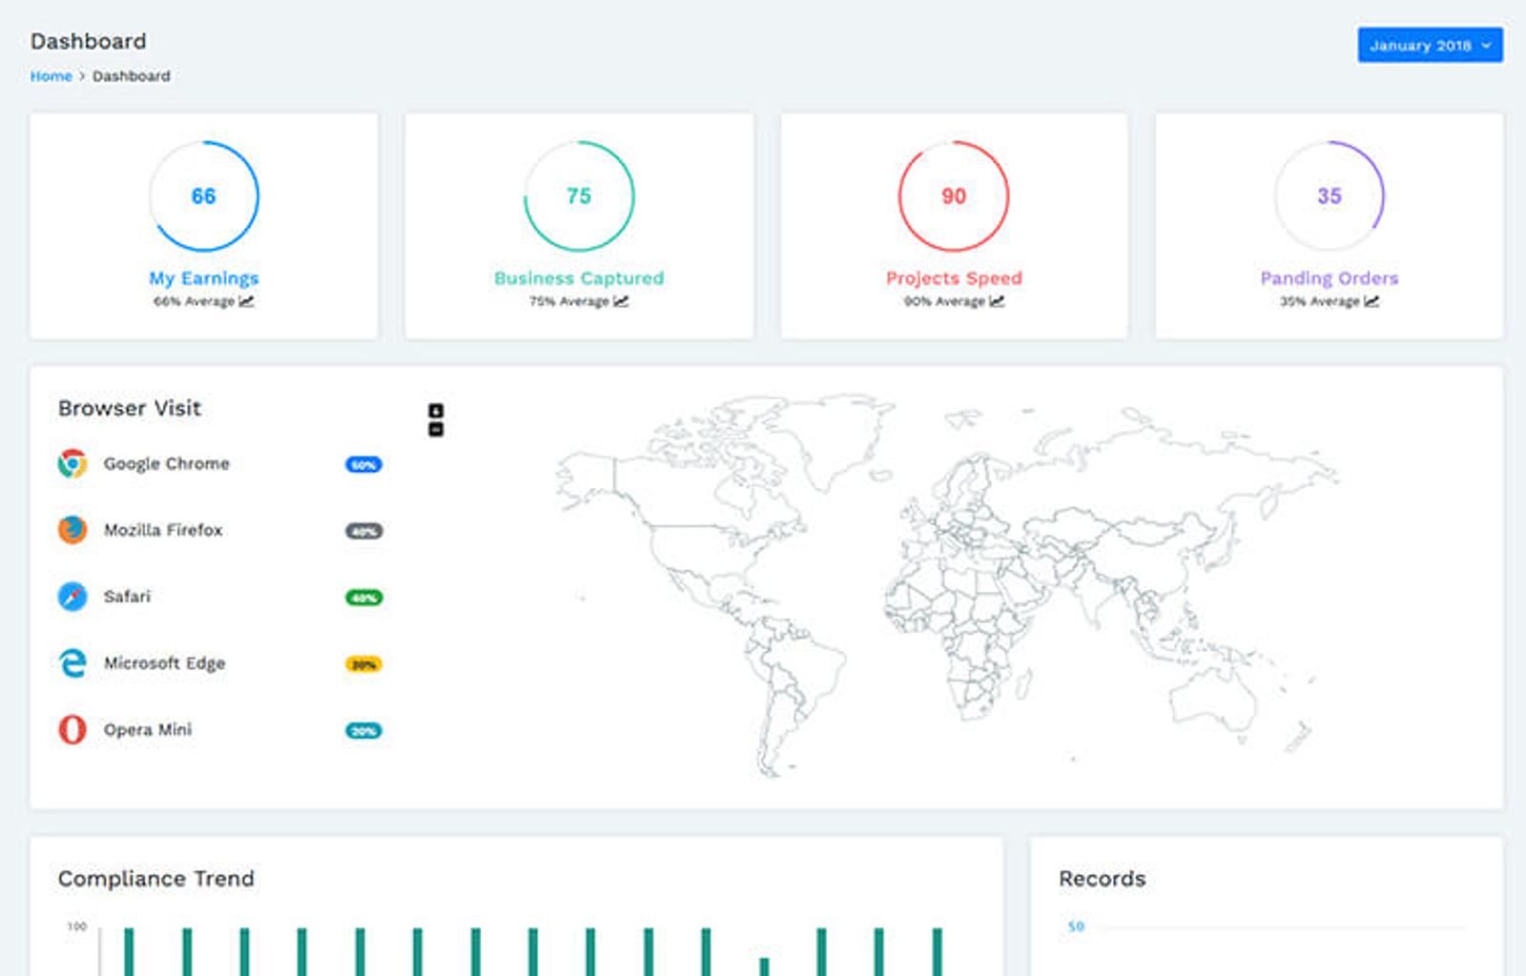
Task: Go to the Home breadcrumb link
Action: [52, 76]
